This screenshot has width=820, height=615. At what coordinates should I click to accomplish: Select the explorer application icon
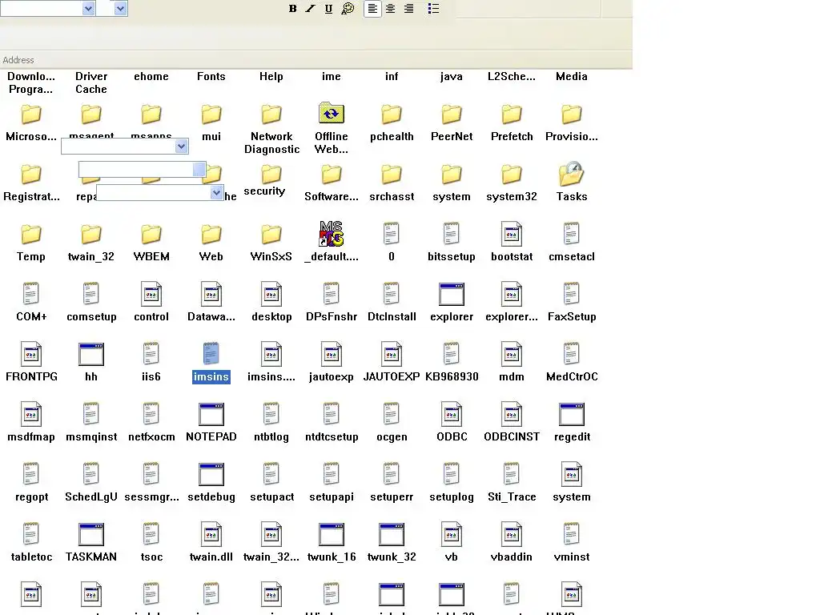pyautogui.click(x=452, y=294)
